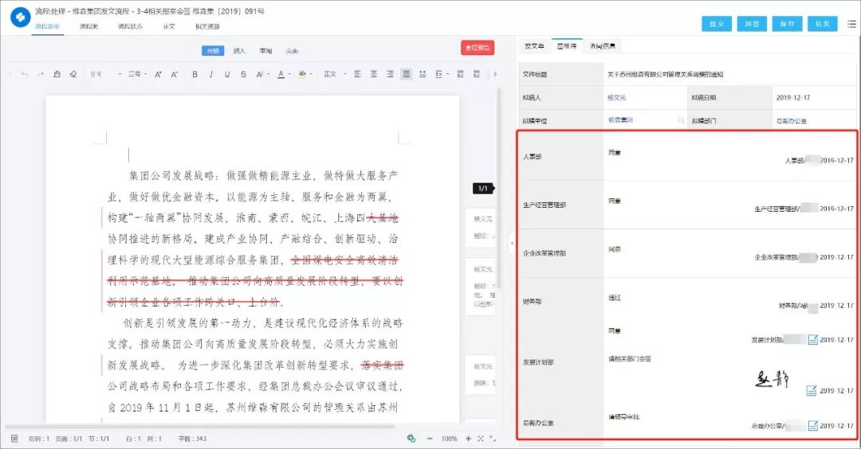Screen dimensions: 861x449
Task: Click the blue 加签 button
Action: [x=752, y=24]
